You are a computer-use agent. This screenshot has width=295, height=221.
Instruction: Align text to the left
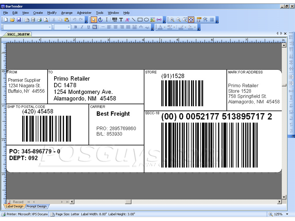pos(109,27)
